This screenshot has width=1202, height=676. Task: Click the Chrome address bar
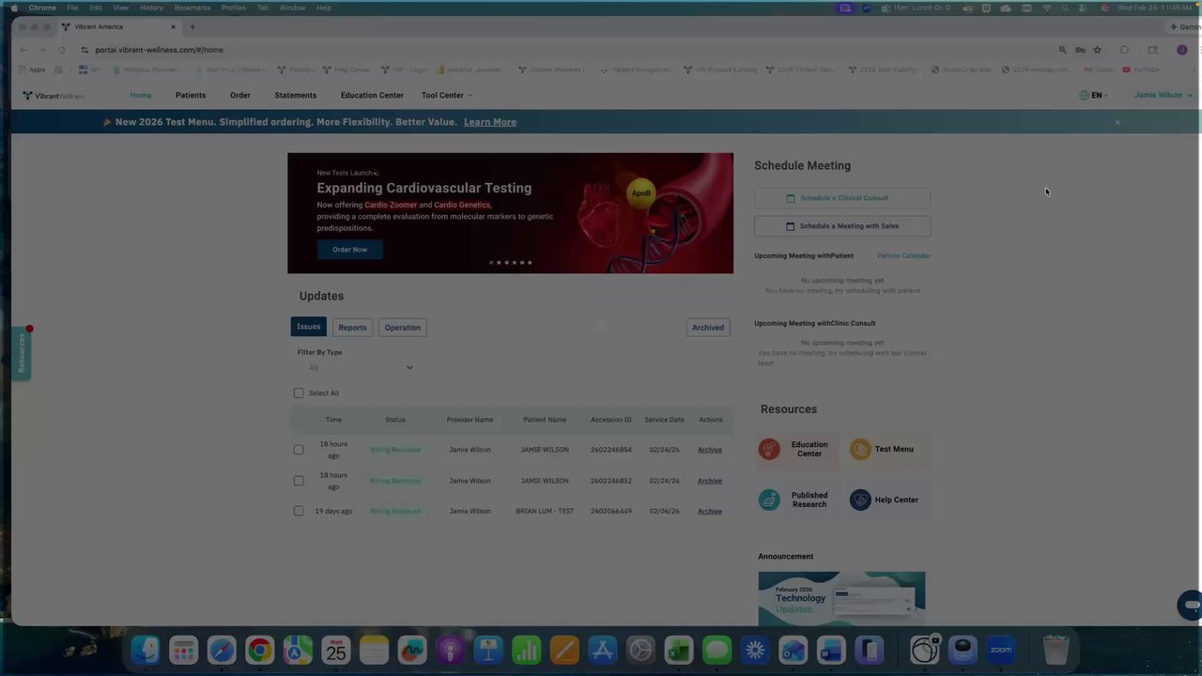(563, 50)
